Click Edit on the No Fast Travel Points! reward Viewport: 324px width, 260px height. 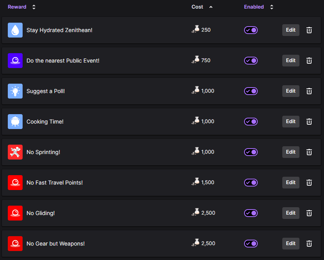290,183
